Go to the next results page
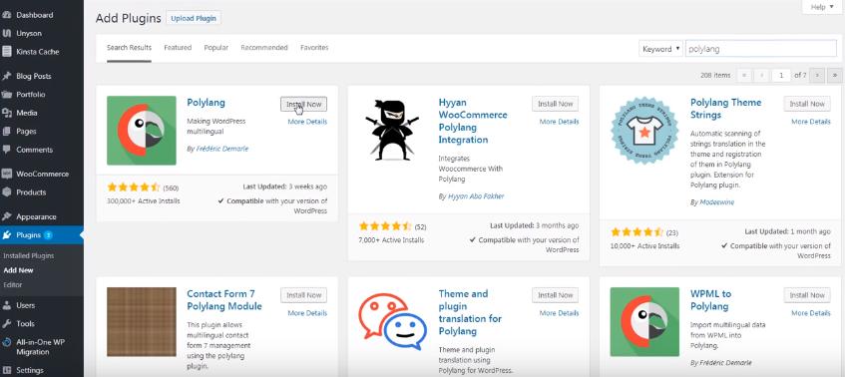Image resolution: width=845 pixels, height=377 pixels. pyautogui.click(x=817, y=76)
